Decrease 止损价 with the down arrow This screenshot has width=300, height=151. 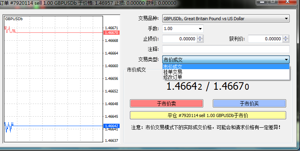click(200, 40)
